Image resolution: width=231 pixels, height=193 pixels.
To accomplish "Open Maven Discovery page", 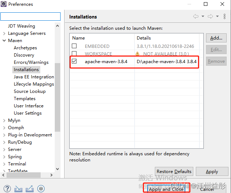I will [24, 55].
